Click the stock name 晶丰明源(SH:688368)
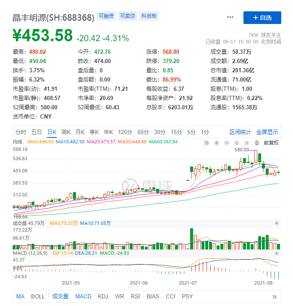This screenshot has width=293, height=306. pyautogui.click(x=53, y=18)
